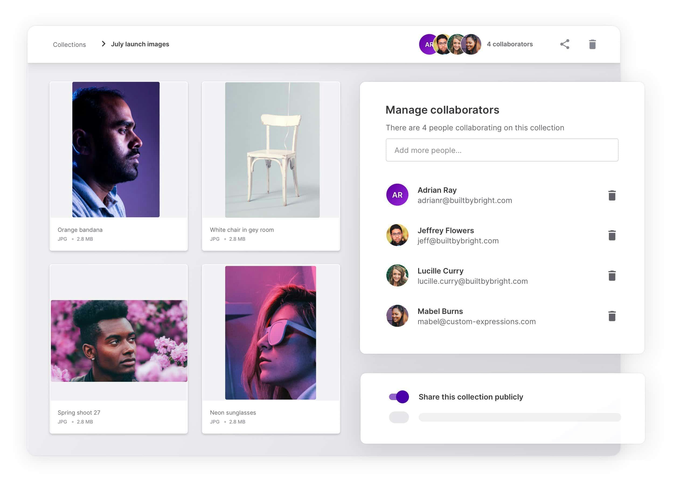The width and height of the screenshot is (687, 490).
Task: Delete Jeffrey Flowers from collaborators
Action: [612, 235]
